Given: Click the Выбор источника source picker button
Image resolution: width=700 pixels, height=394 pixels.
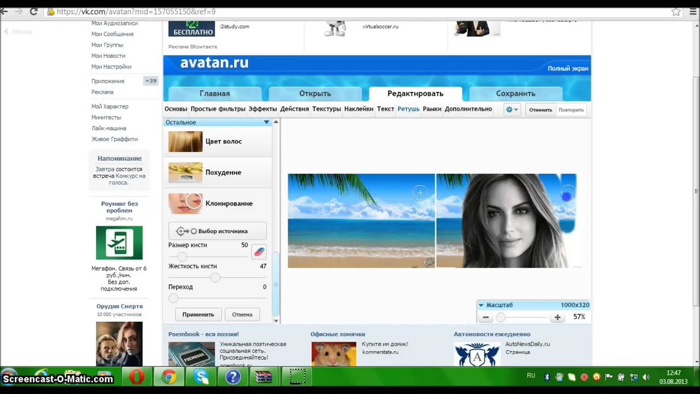Looking at the screenshot, I should (x=217, y=231).
